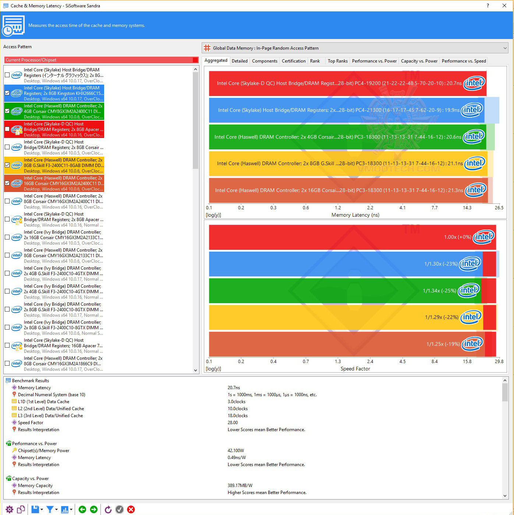This screenshot has height=515, width=514.
Task: Select the Ivy Bridge 4GB G.Skill 10.0.17 Normal entry
Action: pyautogui.click(x=54, y=274)
